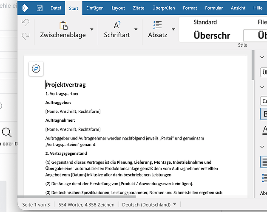
Task: Open the Ansicht tab
Action: 238,8
